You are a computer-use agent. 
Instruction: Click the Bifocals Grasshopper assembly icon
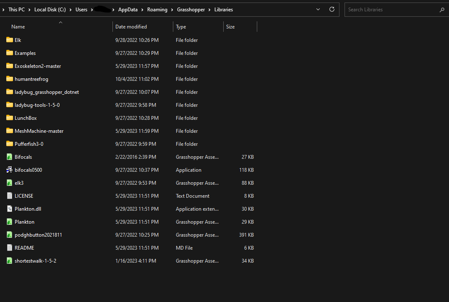(x=10, y=157)
